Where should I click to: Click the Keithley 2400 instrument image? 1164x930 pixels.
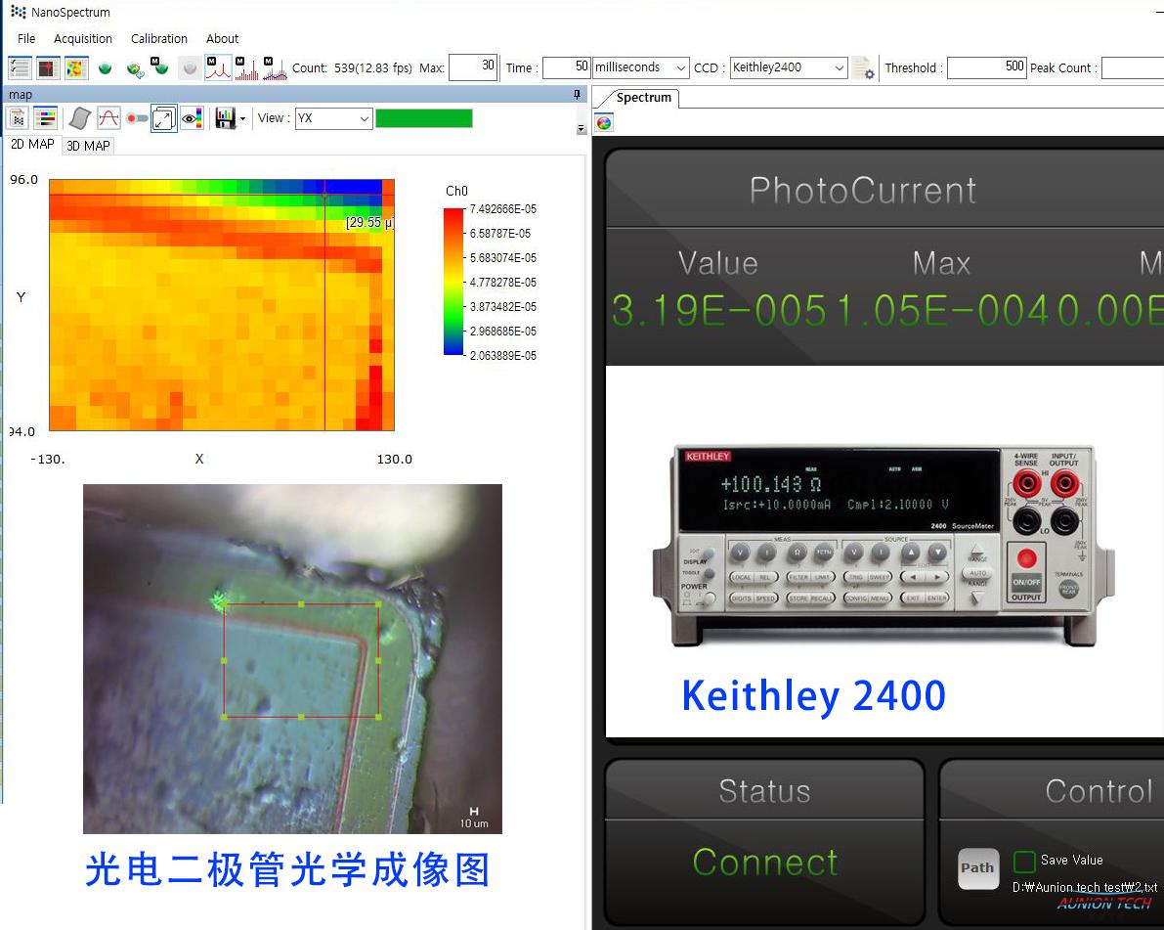point(884,546)
